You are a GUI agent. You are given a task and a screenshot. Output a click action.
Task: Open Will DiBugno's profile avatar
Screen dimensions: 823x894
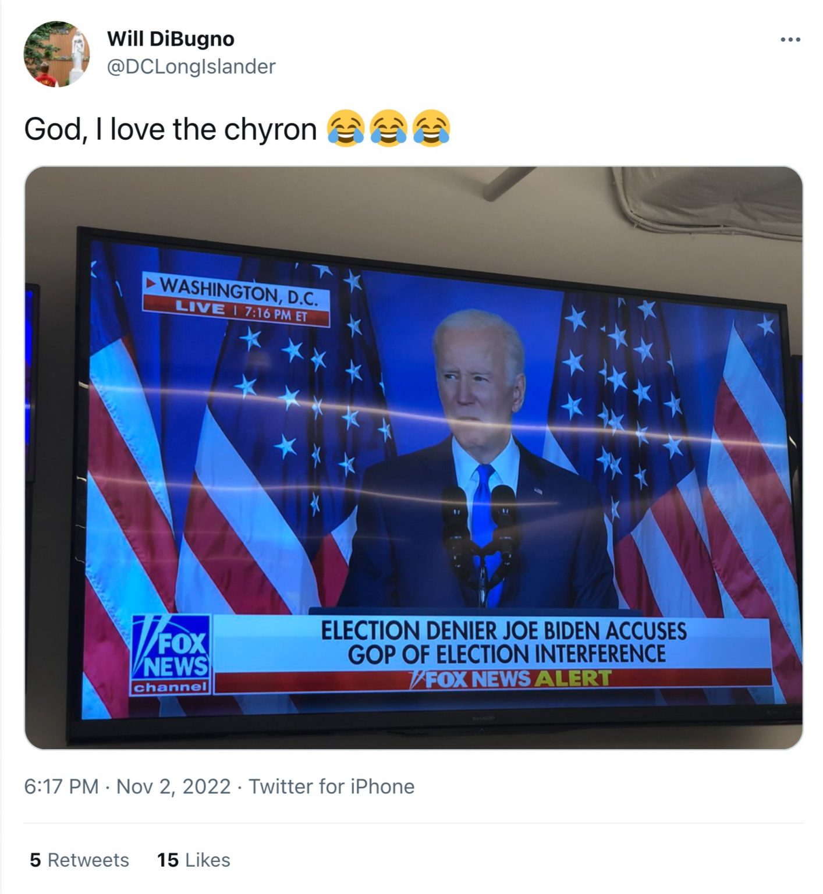click(x=56, y=54)
